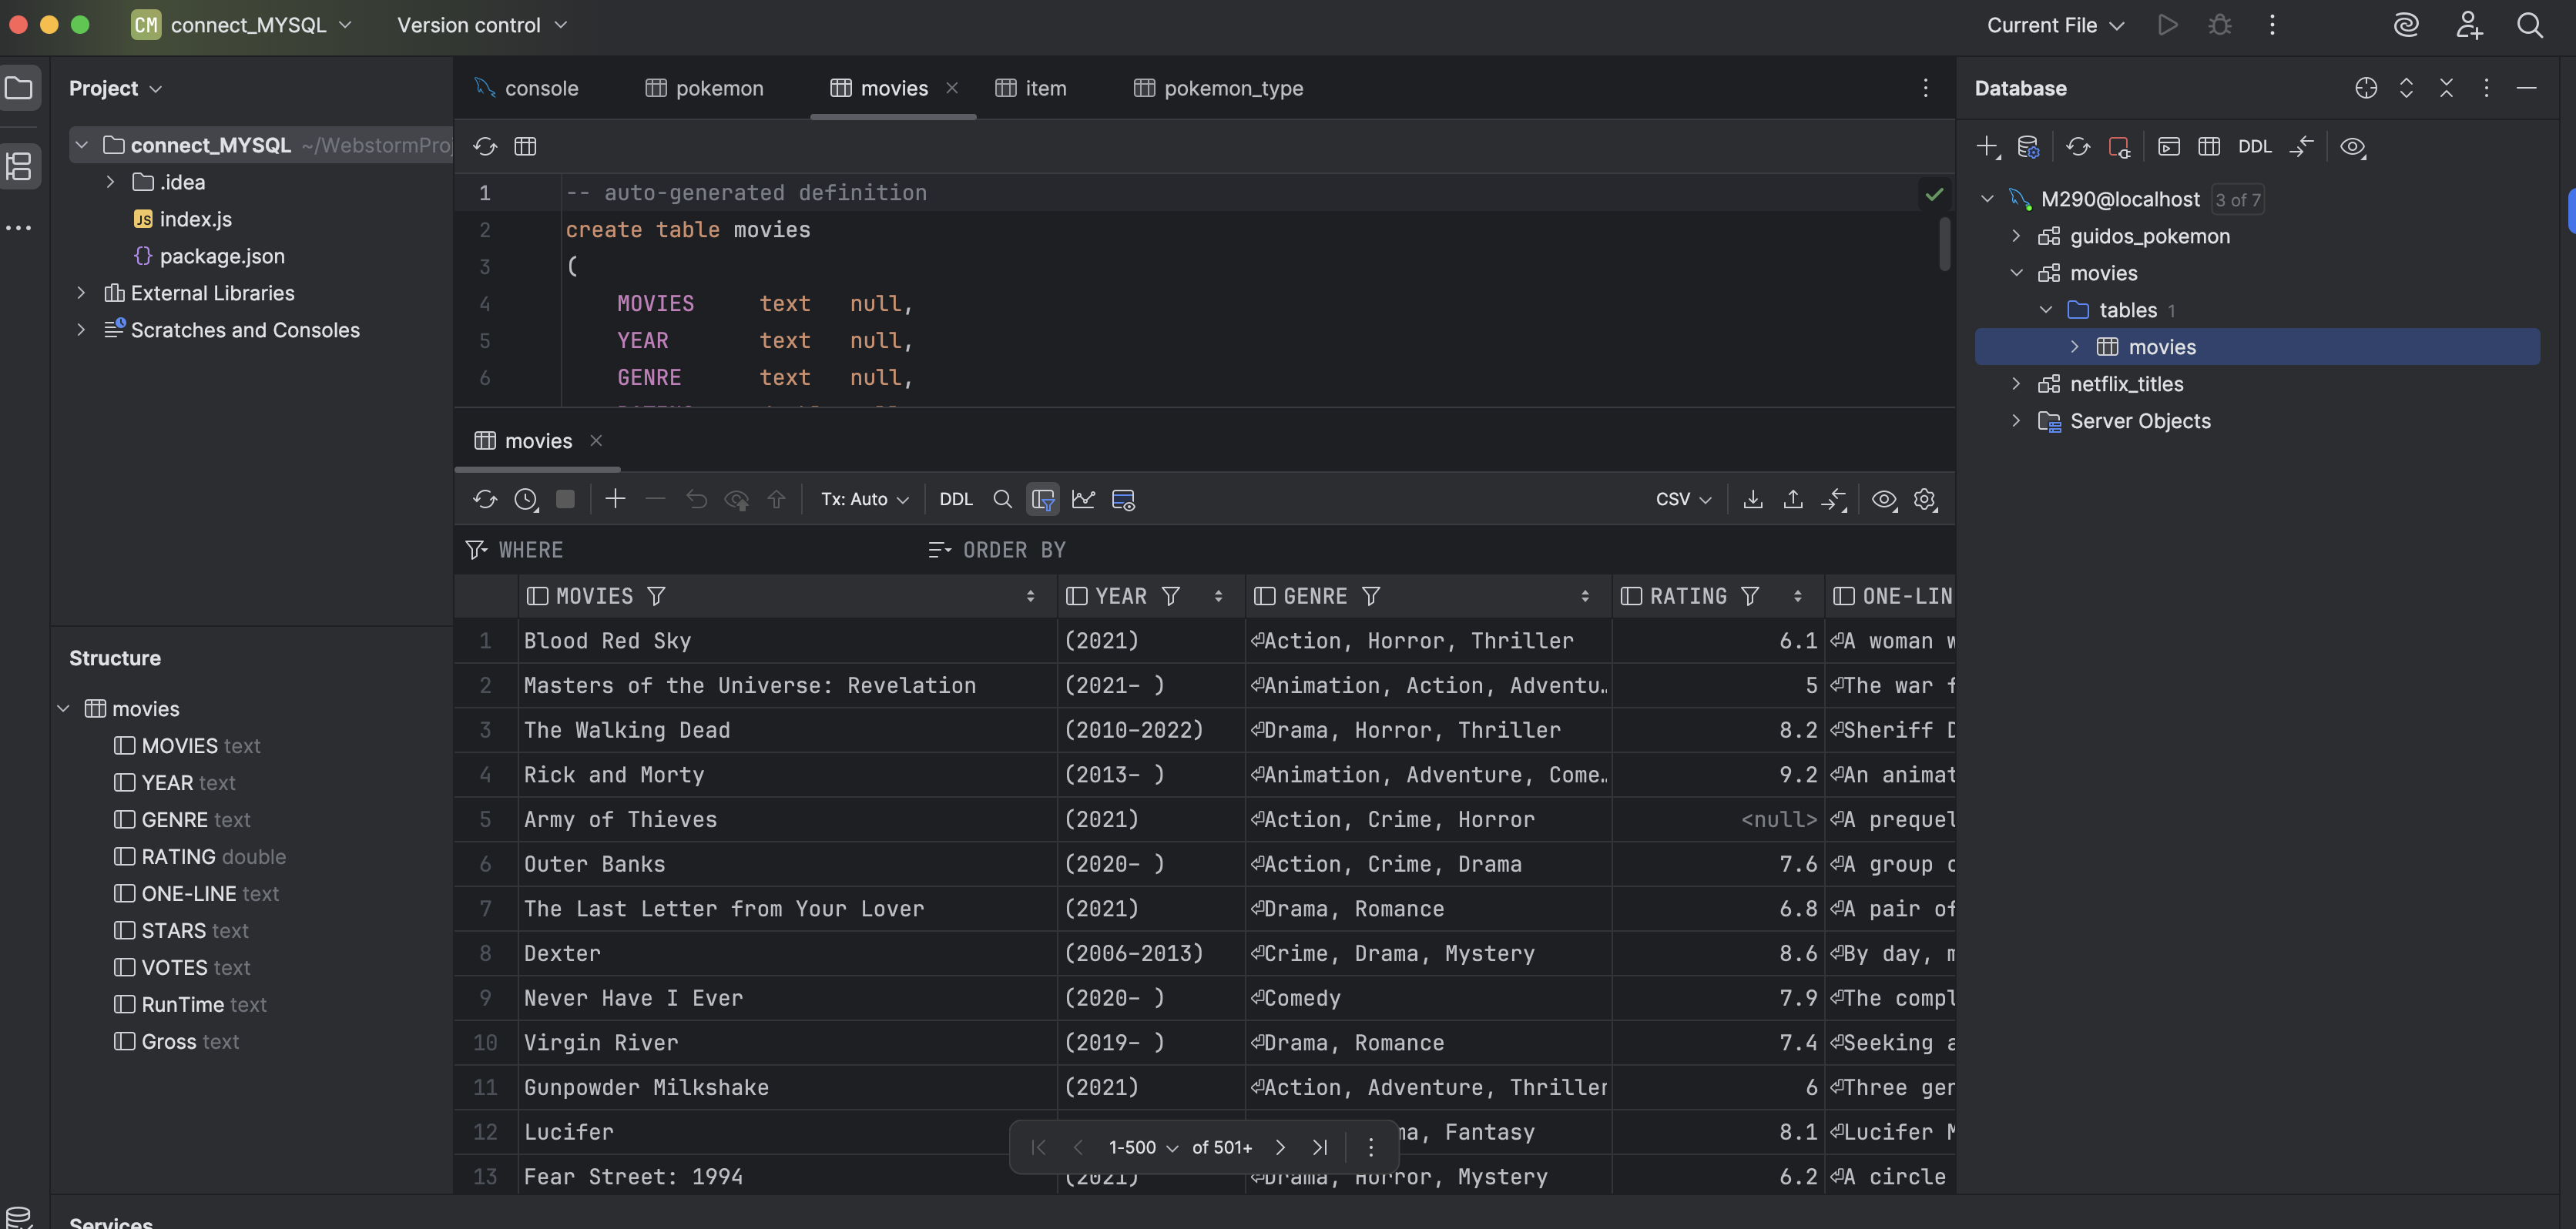
Task: Toggle the local filter button in grid toolbar
Action: coord(1043,499)
